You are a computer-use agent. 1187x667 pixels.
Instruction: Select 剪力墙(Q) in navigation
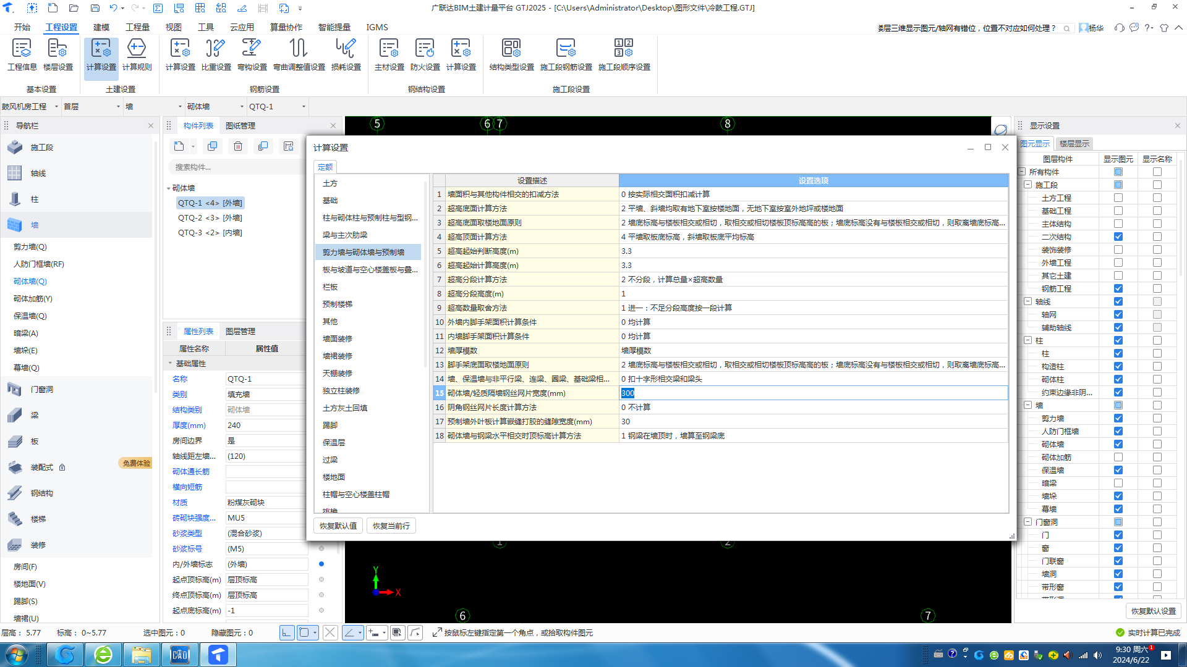(30, 246)
